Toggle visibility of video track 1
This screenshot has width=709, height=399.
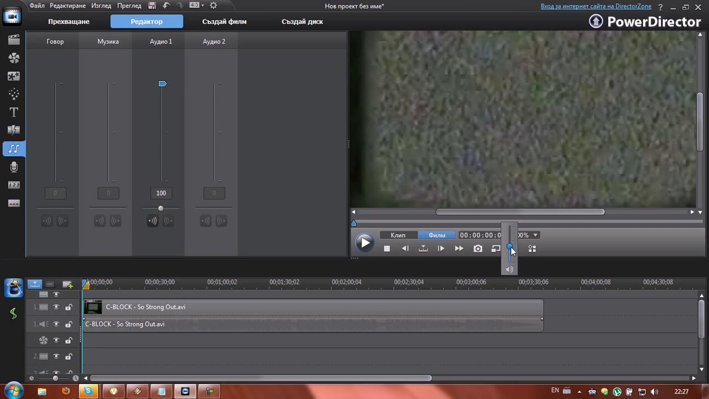tap(56, 307)
